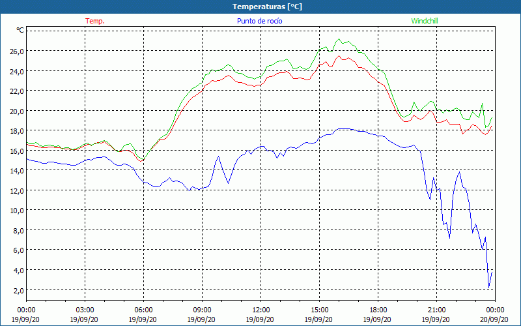
Task: Click the 21:00 time axis label
Action: tap(436, 310)
